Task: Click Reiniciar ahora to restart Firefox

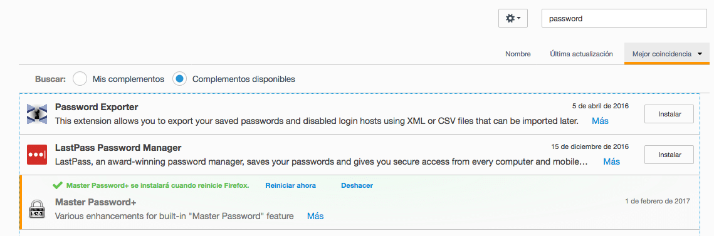Action: tap(290, 185)
